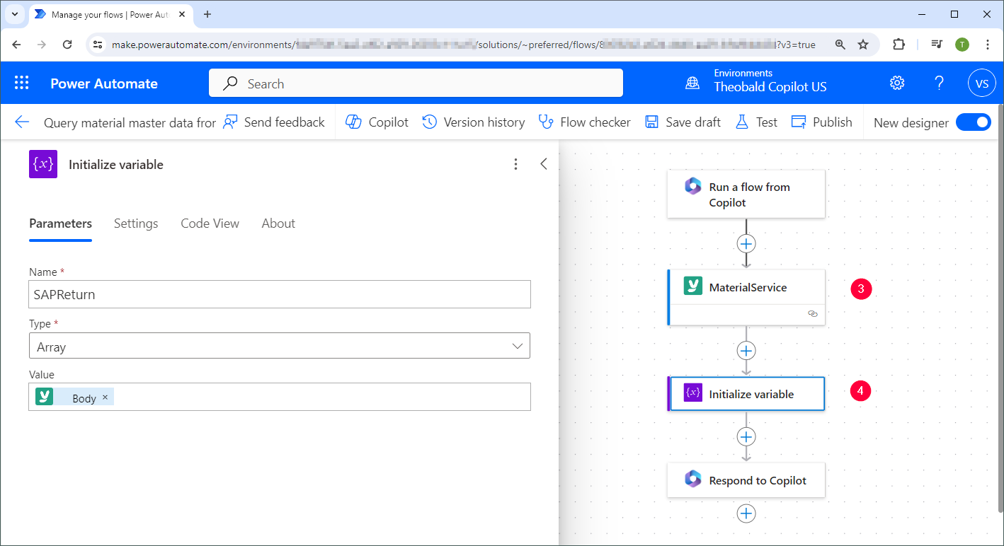The width and height of the screenshot is (1004, 546).
Task: Focus the Power Automate Search box
Action: coord(416,83)
